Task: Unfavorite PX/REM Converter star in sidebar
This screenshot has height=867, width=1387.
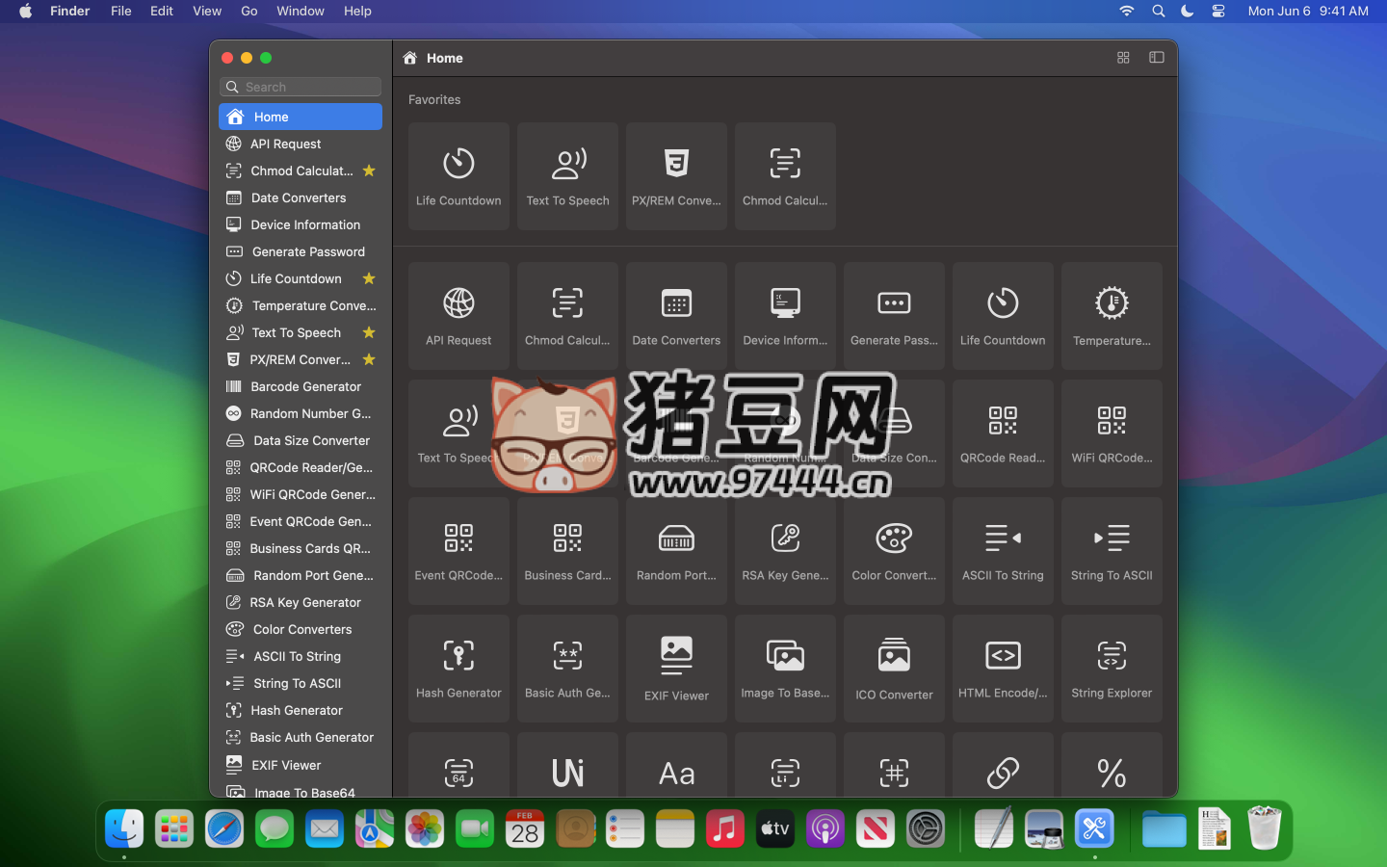Action: tap(369, 359)
